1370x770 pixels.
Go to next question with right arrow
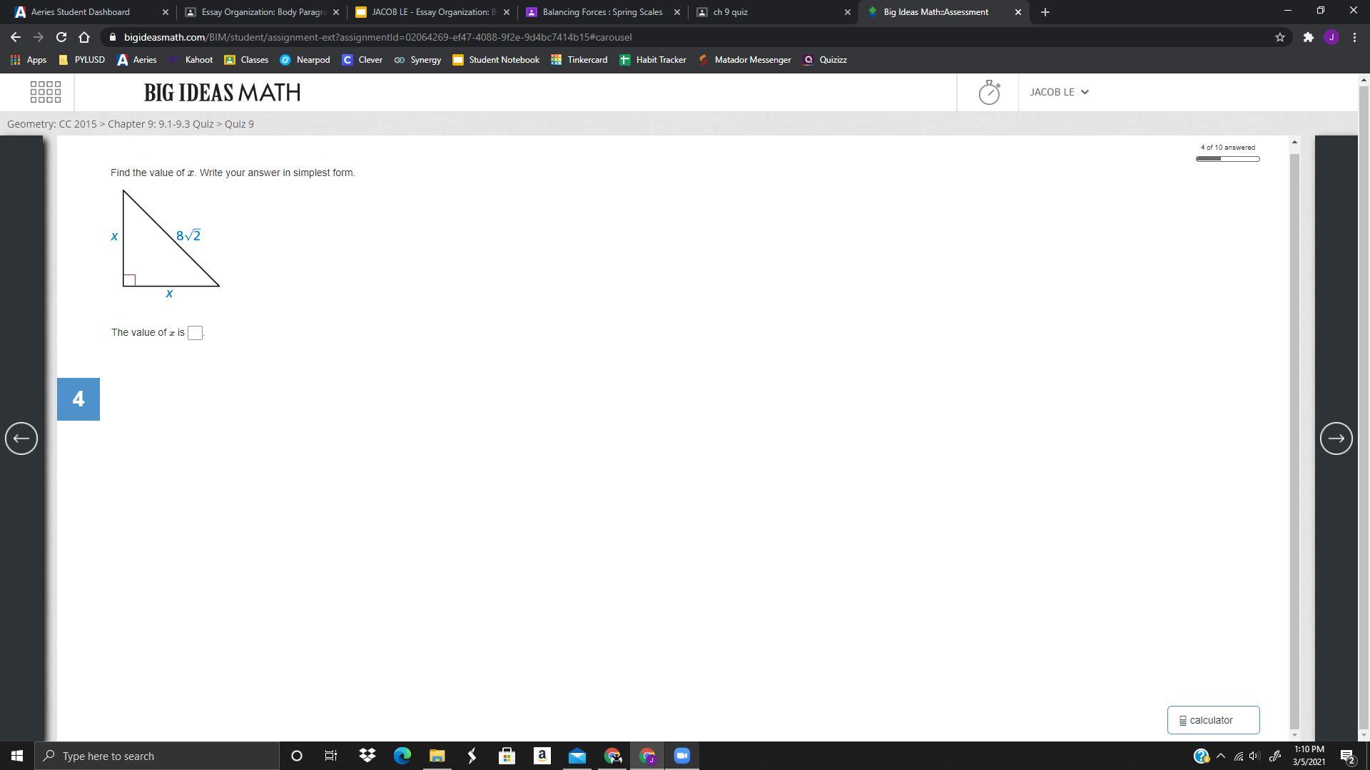tap(1336, 438)
